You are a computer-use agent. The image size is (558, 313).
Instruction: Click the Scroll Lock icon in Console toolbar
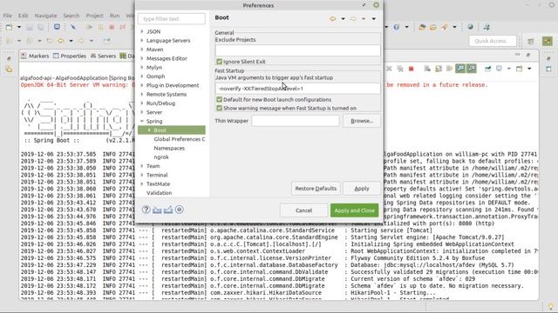[439, 69]
